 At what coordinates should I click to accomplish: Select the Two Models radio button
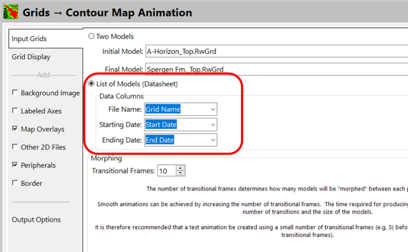point(92,36)
